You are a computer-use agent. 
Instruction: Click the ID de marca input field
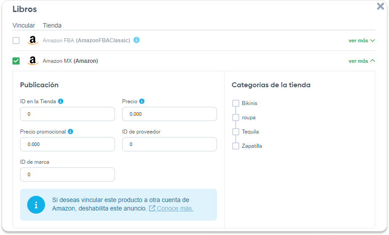click(x=67, y=174)
